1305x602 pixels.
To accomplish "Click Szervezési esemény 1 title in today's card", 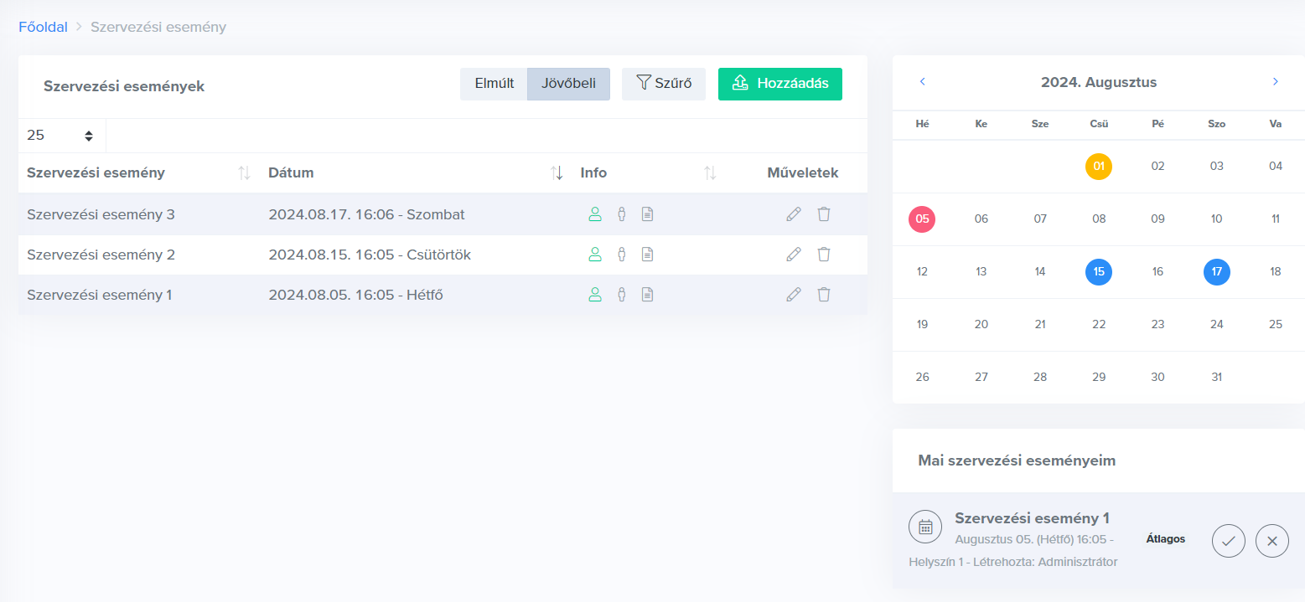I will pyautogui.click(x=1033, y=518).
